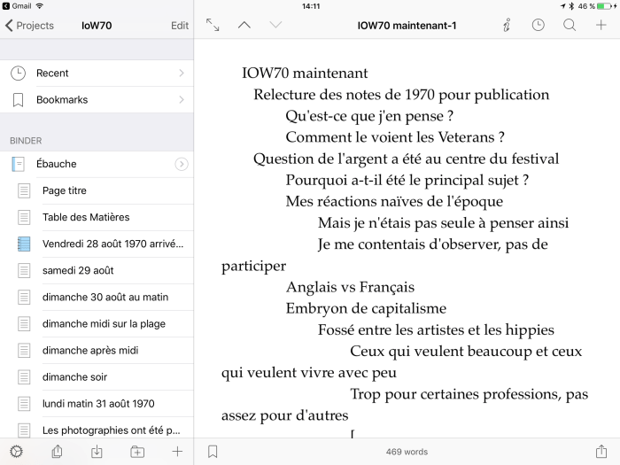Tap the 469 words counter
This screenshot has height=465, width=620.
pyautogui.click(x=407, y=452)
